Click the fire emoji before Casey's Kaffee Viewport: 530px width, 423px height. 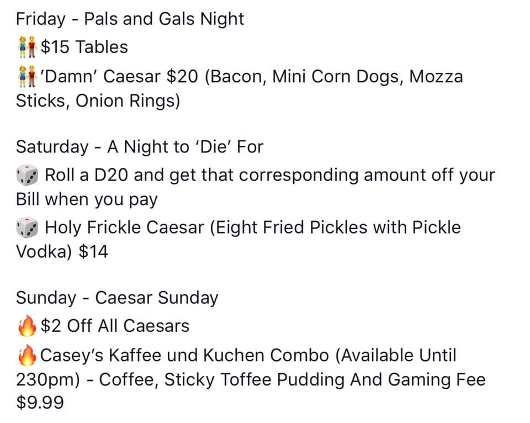coord(27,355)
